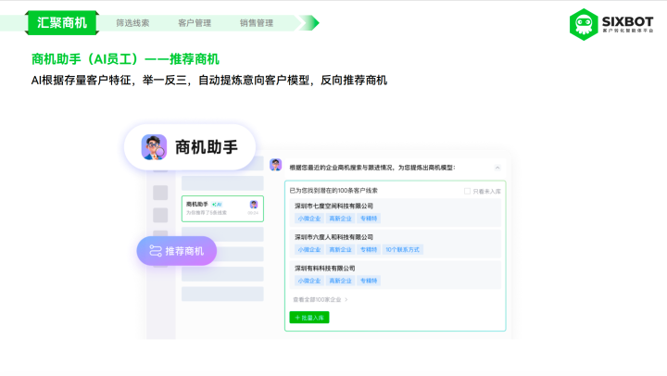Screen dimensions: 667x376
Task: Open the 查看全部100家企业 link
Action: (321, 300)
